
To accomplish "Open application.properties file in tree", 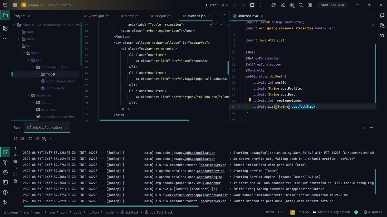I will point(55,116).
